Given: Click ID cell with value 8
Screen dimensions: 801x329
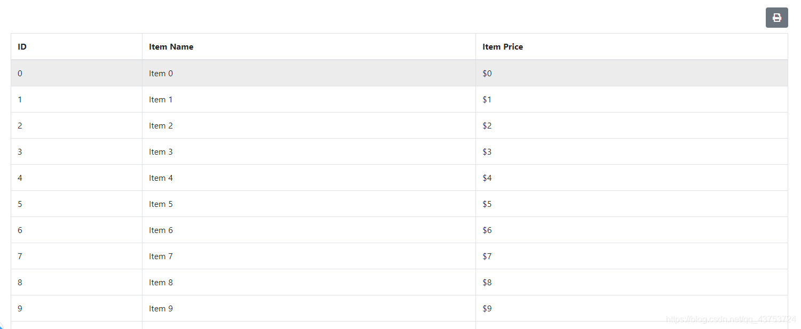Looking at the screenshot, I should point(77,283).
